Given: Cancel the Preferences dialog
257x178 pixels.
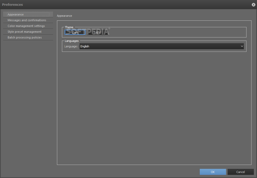Looking at the screenshot, I should pos(241,172).
